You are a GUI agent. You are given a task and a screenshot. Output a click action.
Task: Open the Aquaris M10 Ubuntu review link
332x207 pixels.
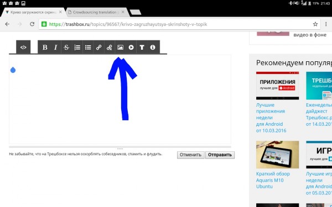[x=273, y=180]
